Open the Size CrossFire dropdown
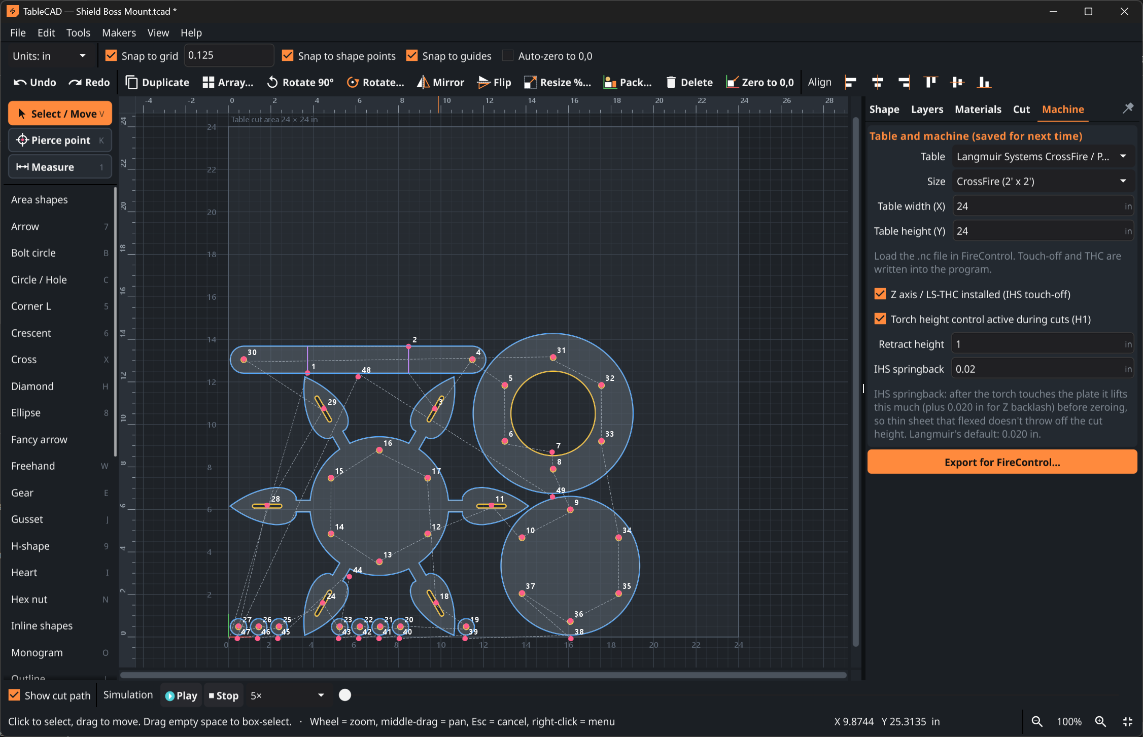This screenshot has width=1143, height=737. coord(1042,181)
